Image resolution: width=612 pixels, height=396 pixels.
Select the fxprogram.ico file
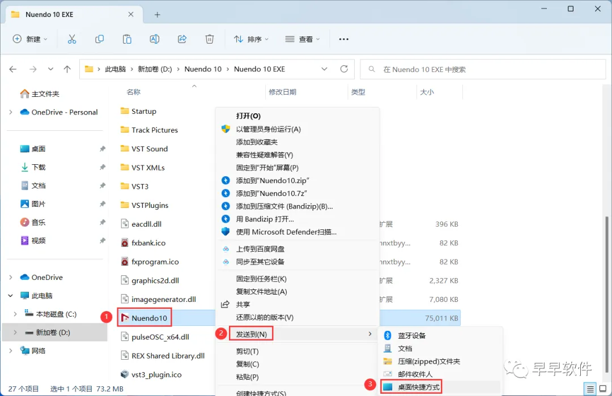point(150,262)
